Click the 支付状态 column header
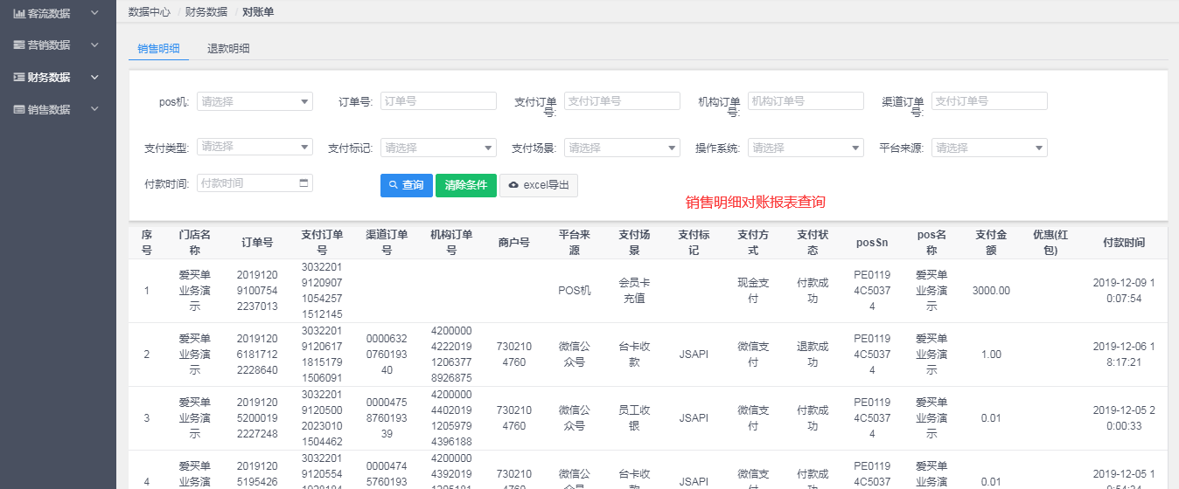This screenshot has width=1179, height=489. click(x=813, y=242)
